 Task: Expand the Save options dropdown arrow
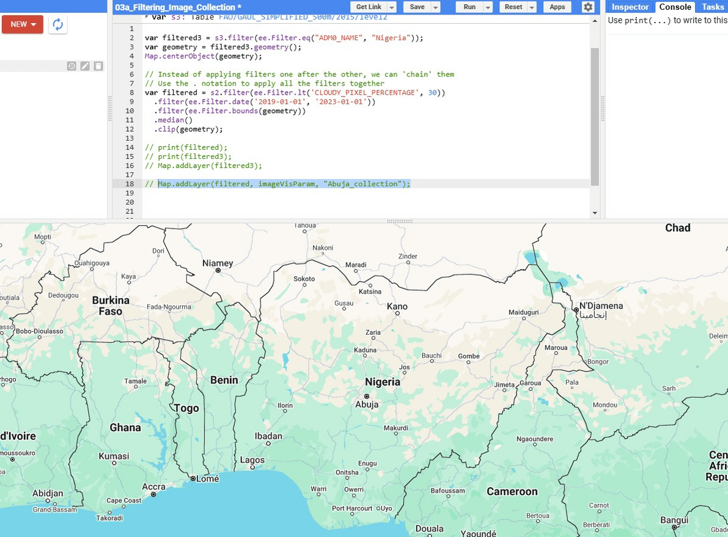click(x=435, y=7)
